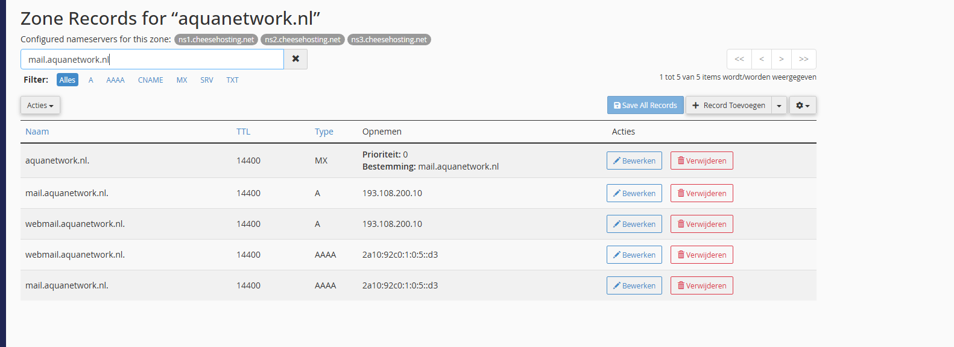954x347 pixels.
Task: Remove the webmail.aquanetwork.nl AAAA record
Action: point(701,255)
